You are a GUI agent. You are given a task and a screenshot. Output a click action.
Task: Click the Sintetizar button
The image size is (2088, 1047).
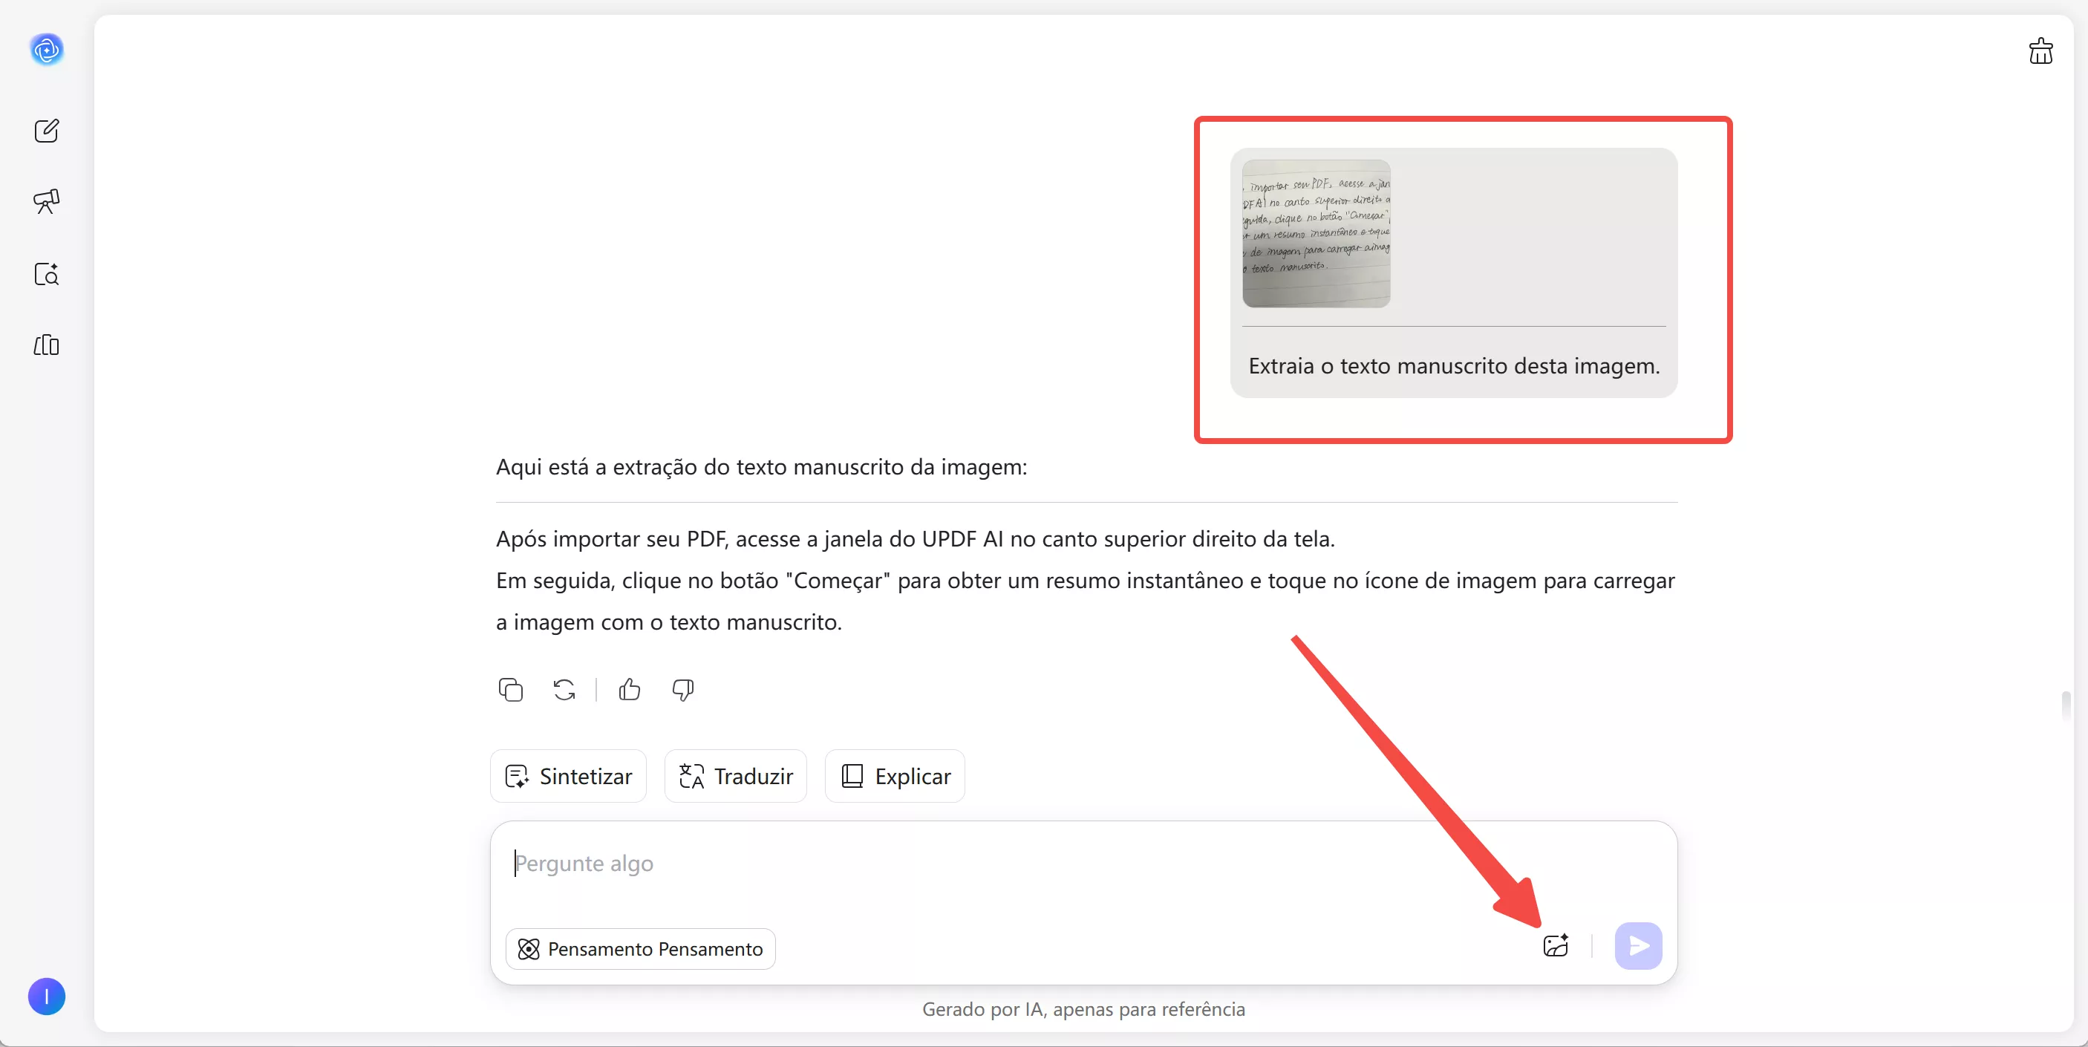click(x=567, y=775)
